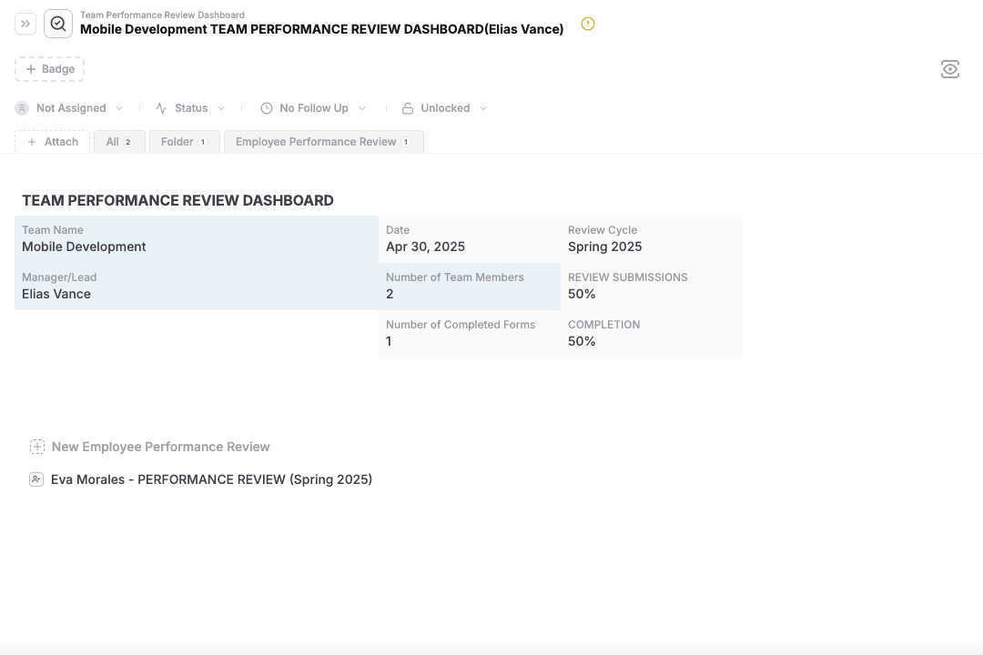The height and width of the screenshot is (655, 983).
Task: Toggle the eye preview icon
Action: tap(950, 69)
